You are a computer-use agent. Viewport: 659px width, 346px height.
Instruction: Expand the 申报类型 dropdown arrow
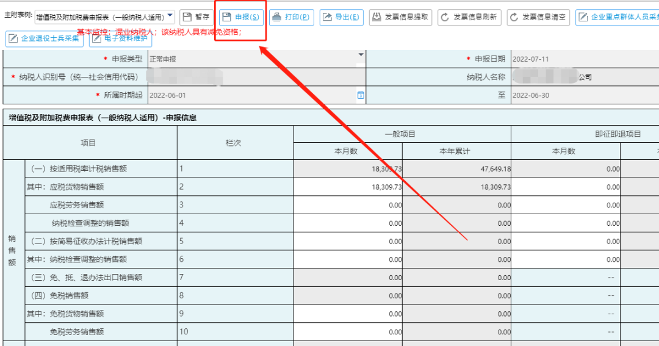tap(361, 55)
